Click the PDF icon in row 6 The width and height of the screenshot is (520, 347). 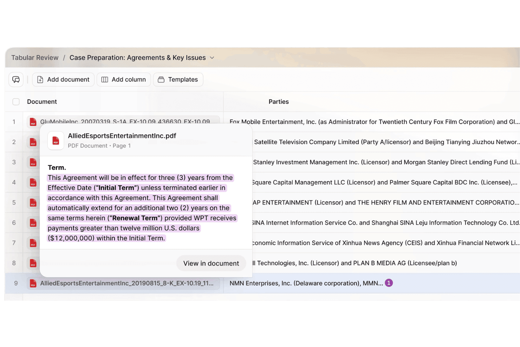coord(33,223)
